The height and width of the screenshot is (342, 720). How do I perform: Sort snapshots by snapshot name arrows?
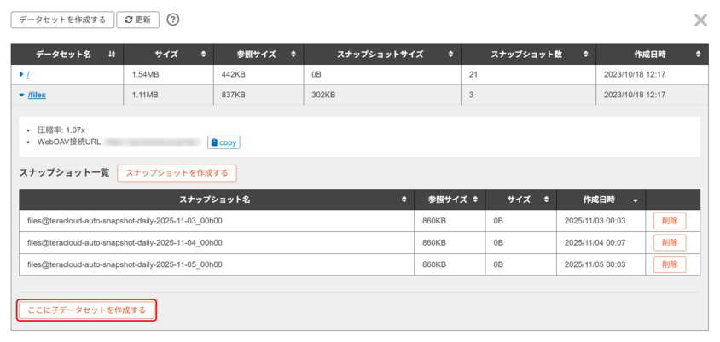(404, 200)
